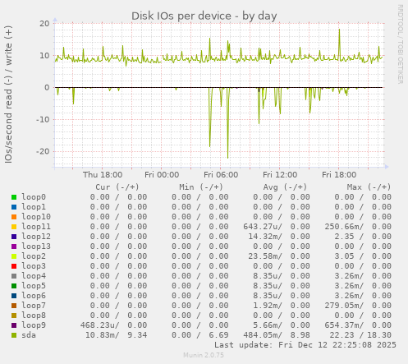The width and height of the screenshot is (408, 364).
Task: Click the 'loop1' legend label
Action: 34,207
